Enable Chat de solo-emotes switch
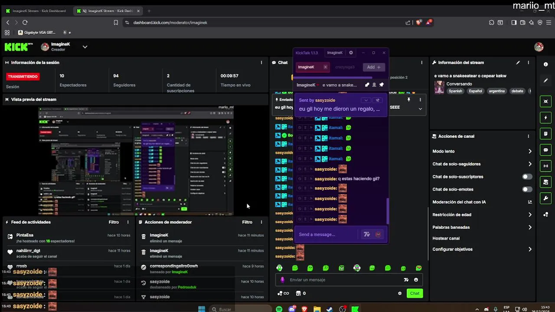 pos(527,189)
